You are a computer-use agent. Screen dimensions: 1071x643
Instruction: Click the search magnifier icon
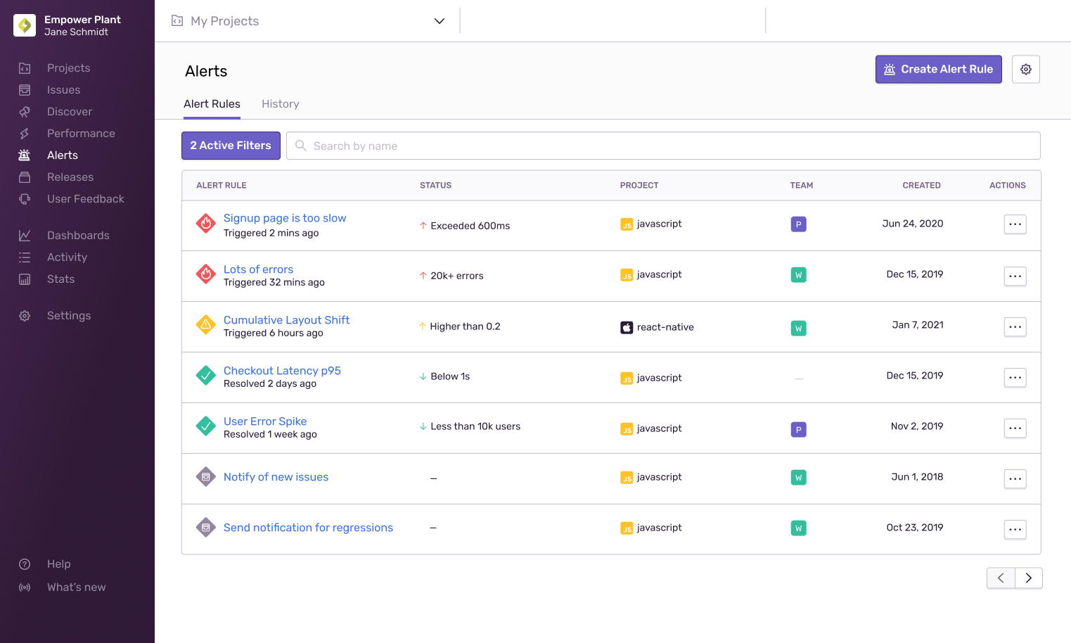point(301,146)
